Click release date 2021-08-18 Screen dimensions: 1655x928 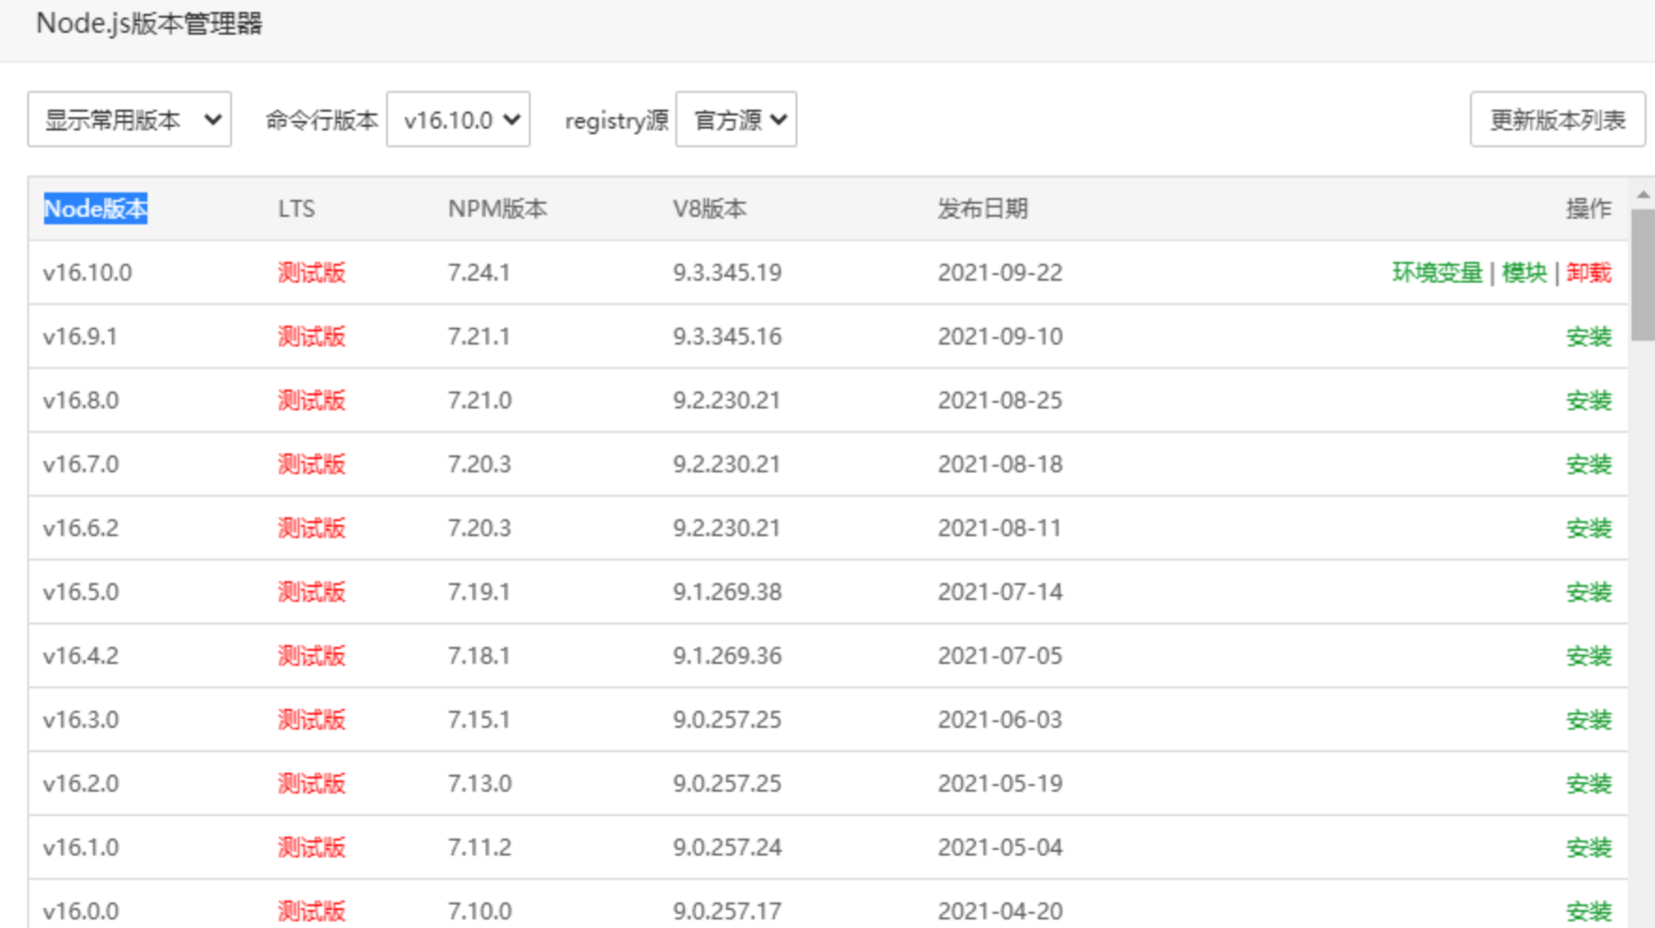(1000, 464)
